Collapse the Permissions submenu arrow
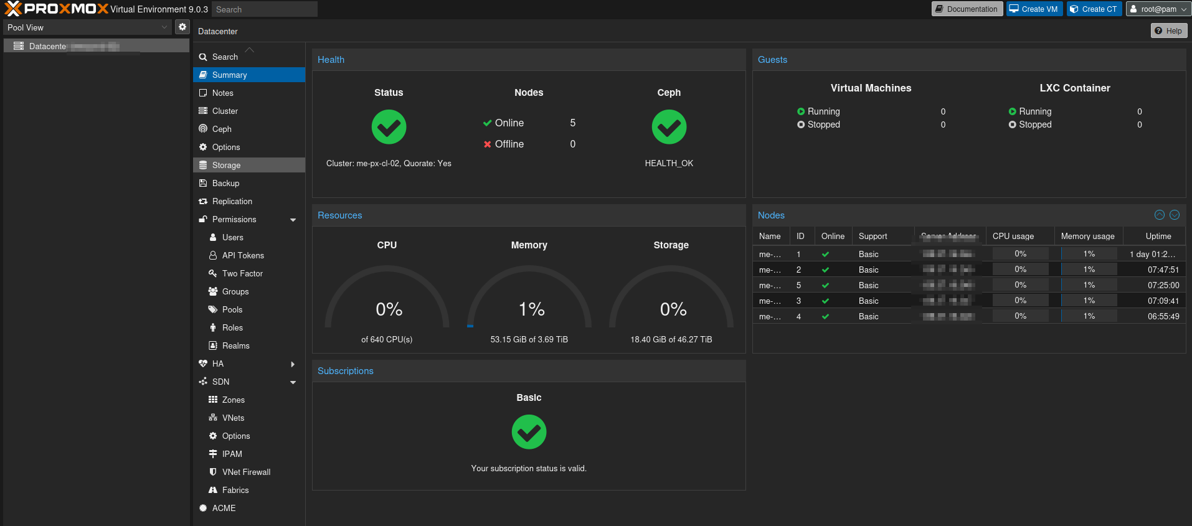Image resolution: width=1192 pixels, height=526 pixels. (x=293, y=220)
